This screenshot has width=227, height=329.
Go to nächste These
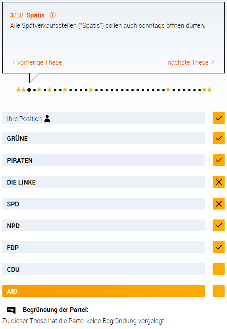[191, 62]
